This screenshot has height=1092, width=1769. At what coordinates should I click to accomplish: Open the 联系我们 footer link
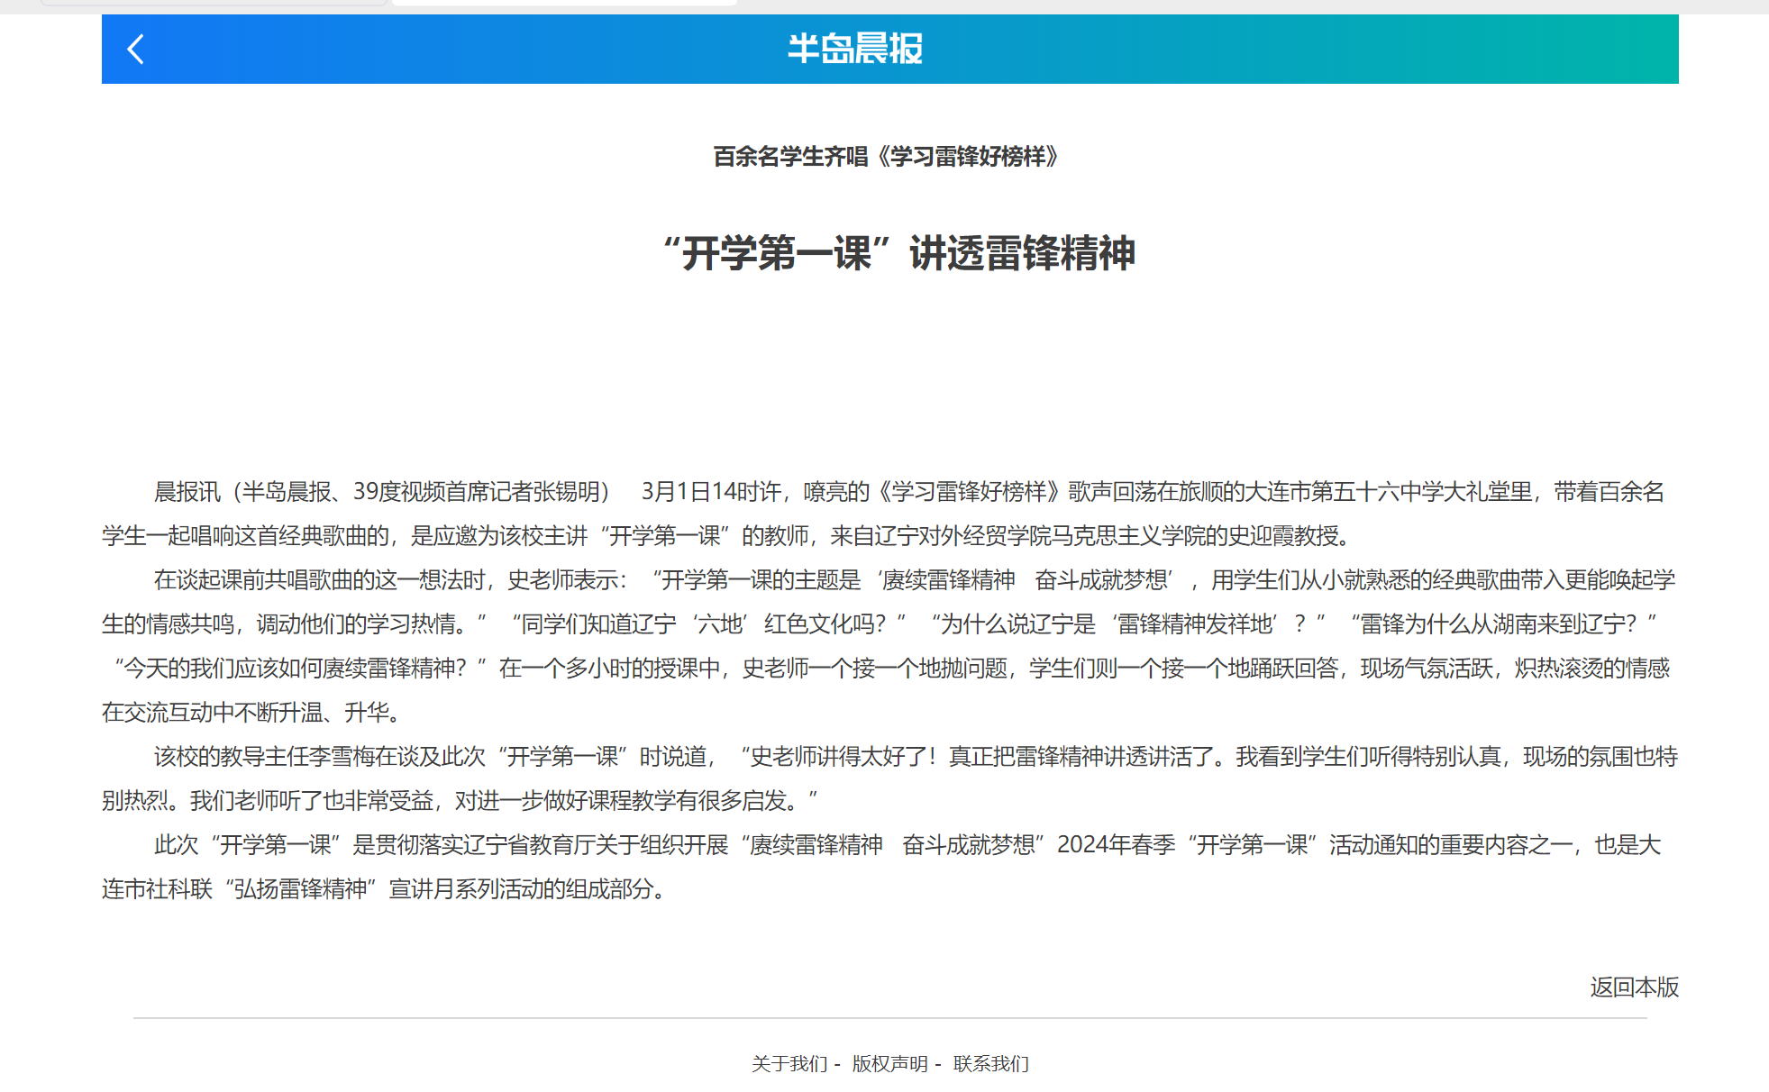991,1064
